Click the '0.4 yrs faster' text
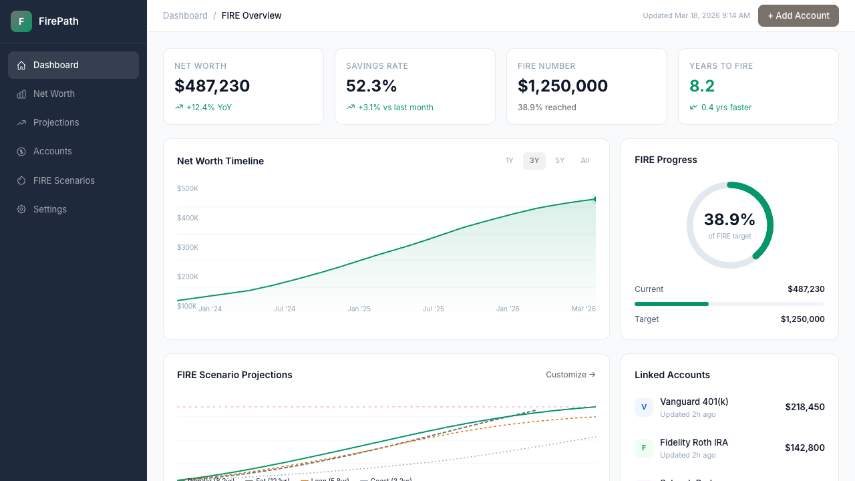The height and width of the screenshot is (481, 855). pyautogui.click(x=727, y=107)
